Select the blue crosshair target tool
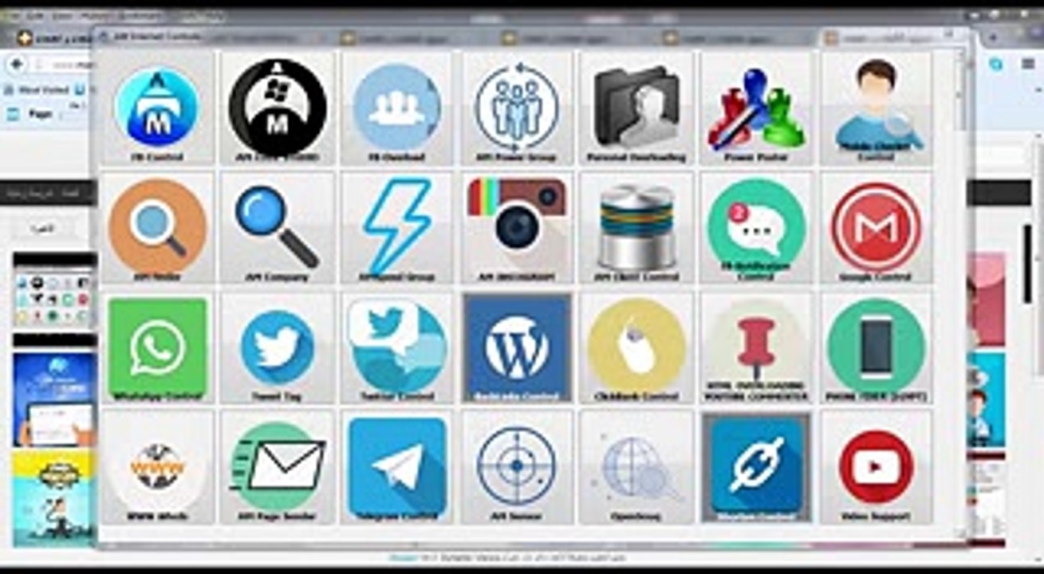Viewport: 1044px width, 574px height. tap(517, 466)
